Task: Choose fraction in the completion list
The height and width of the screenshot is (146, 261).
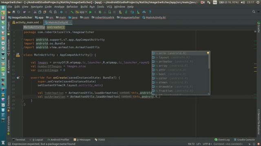Action: pyautogui.click(x=180, y=91)
